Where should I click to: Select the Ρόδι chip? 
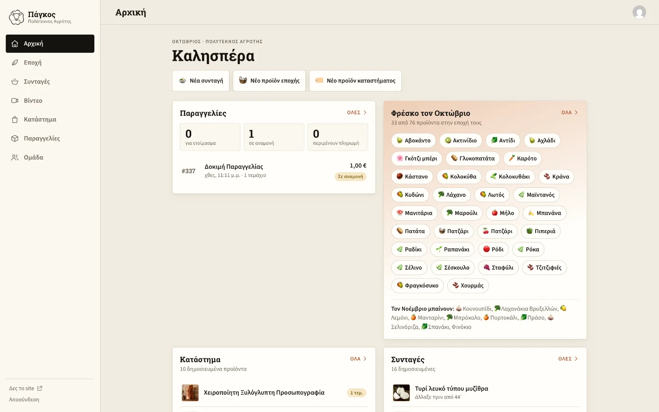[x=493, y=249]
